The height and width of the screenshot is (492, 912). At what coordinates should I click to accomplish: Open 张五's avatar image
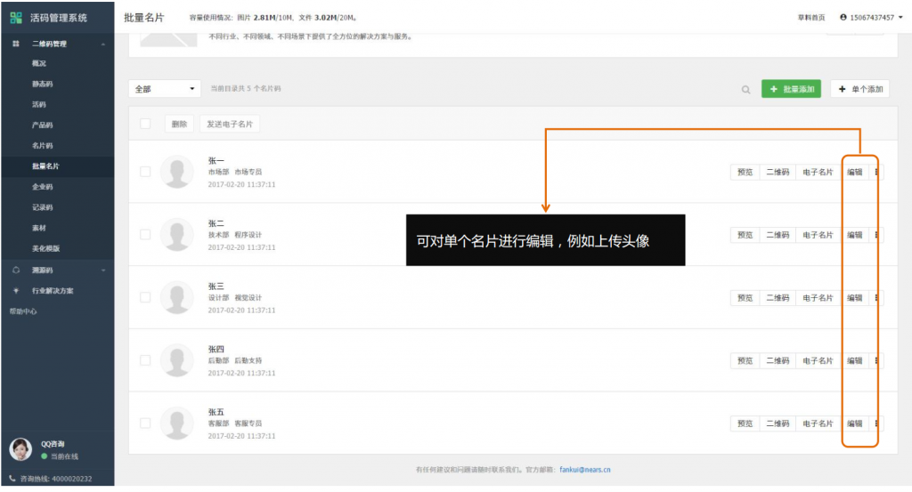click(177, 423)
